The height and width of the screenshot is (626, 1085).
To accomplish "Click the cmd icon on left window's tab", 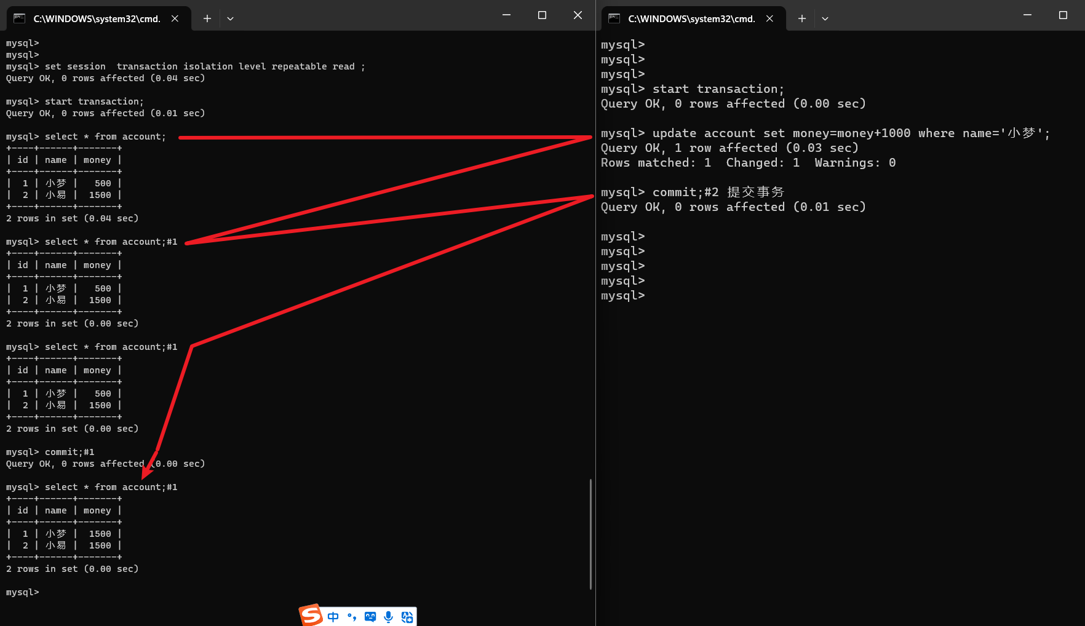I will (20, 18).
